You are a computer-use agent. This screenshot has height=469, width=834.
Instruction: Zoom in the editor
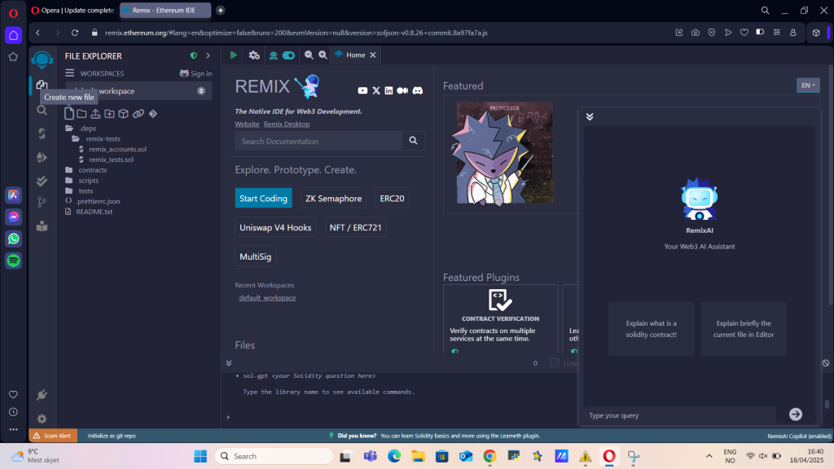tap(323, 55)
